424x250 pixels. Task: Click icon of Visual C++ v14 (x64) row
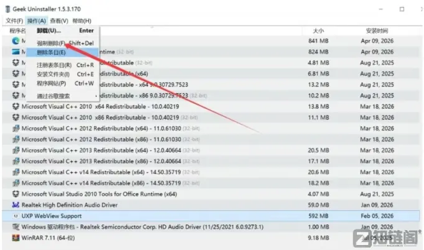[x=16, y=172]
